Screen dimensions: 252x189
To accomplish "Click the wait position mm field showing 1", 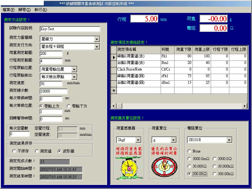I will [x=51, y=112].
